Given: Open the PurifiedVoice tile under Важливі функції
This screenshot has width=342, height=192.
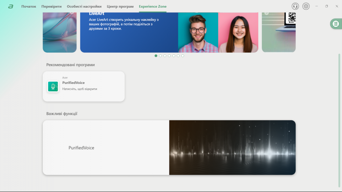Looking at the screenshot, I should click(x=81, y=148).
